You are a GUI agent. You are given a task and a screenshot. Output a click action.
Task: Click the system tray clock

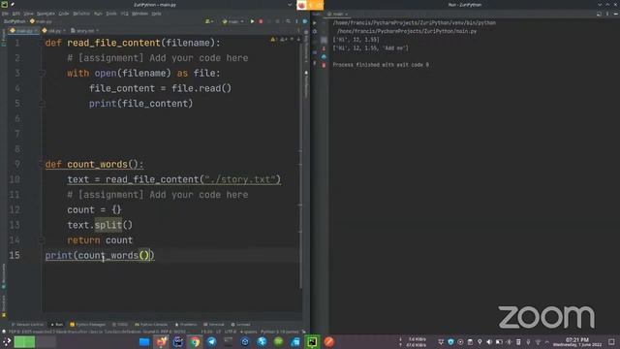click(577, 342)
